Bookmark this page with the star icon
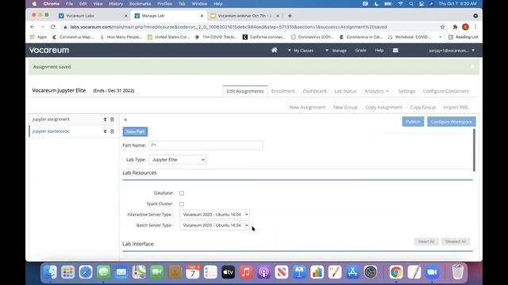 tap(443, 27)
